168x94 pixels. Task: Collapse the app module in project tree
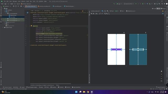click(3, 8)
